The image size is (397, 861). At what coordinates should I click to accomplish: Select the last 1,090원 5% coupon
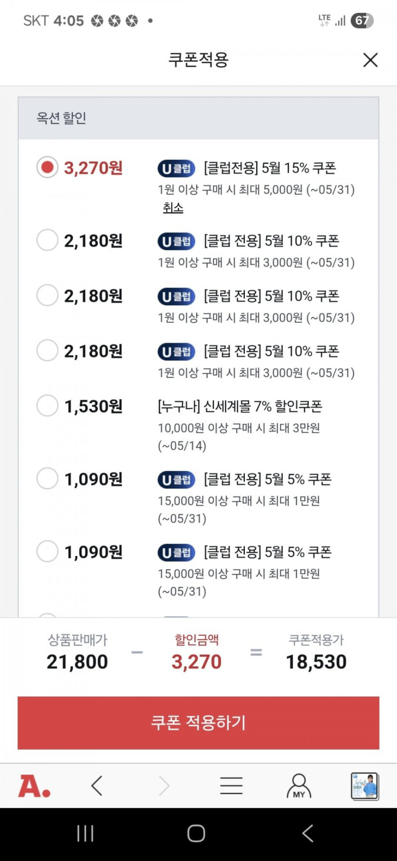click(x=47, y=552)
